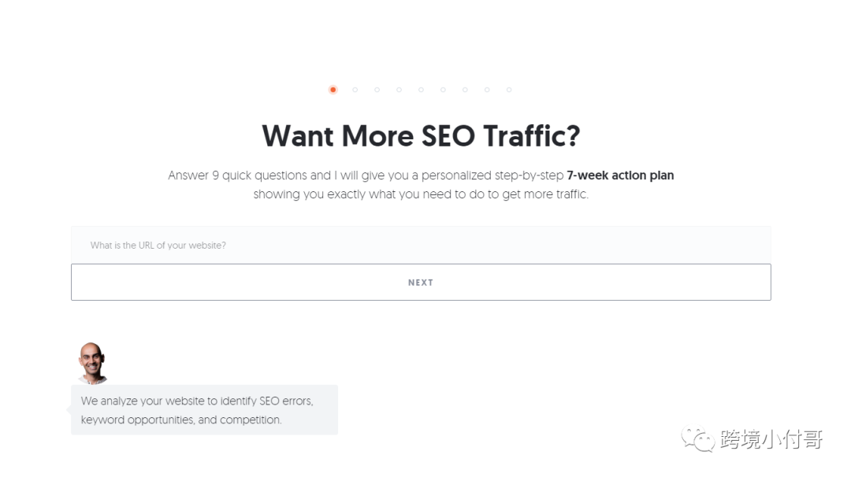
Task: Pick the eighth progress step dot
Action: (487, 90)
